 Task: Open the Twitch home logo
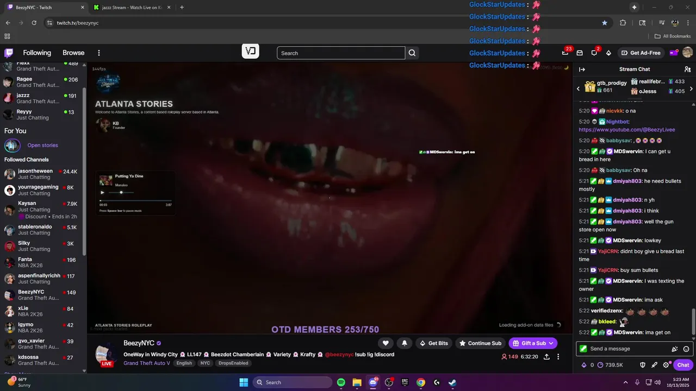coord(9,53)
